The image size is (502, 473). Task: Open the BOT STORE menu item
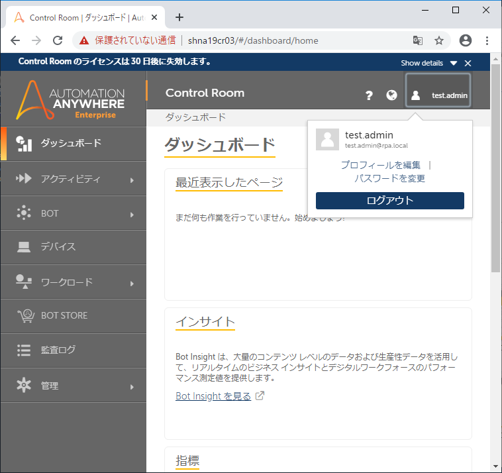pos(74,316)
